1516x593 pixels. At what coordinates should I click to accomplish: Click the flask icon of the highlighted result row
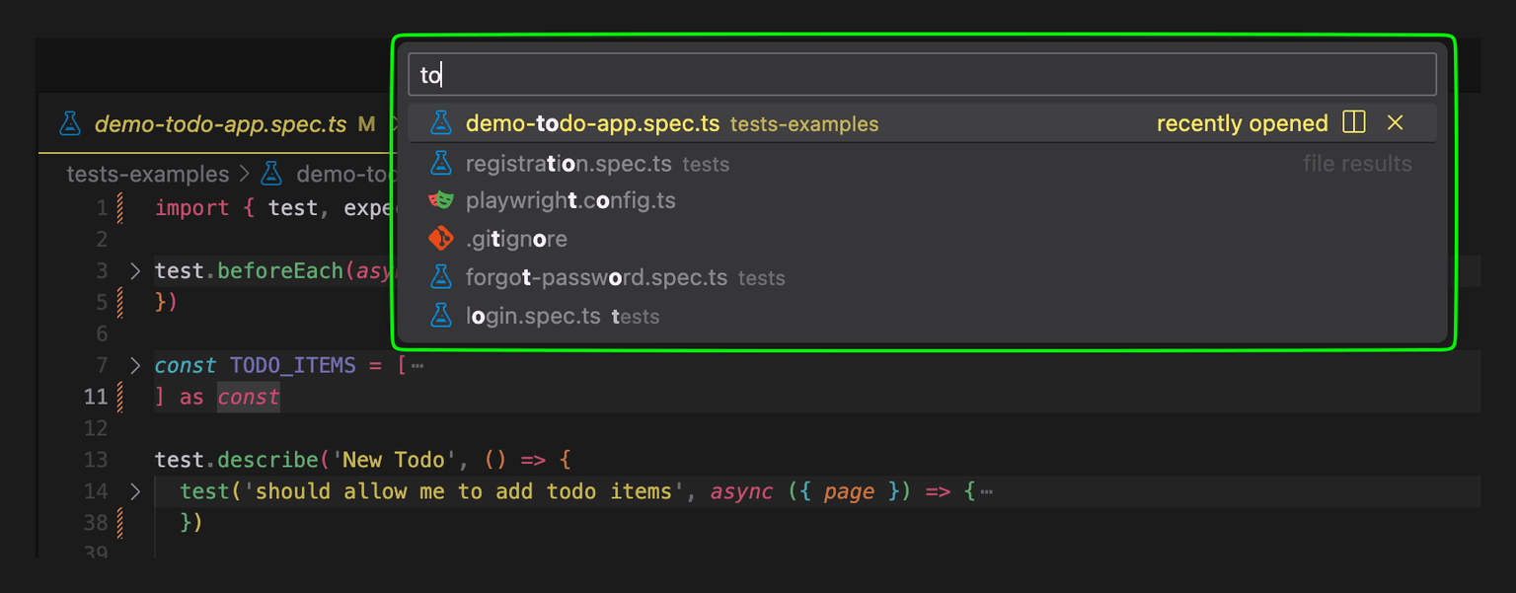[x=440, y=123]
